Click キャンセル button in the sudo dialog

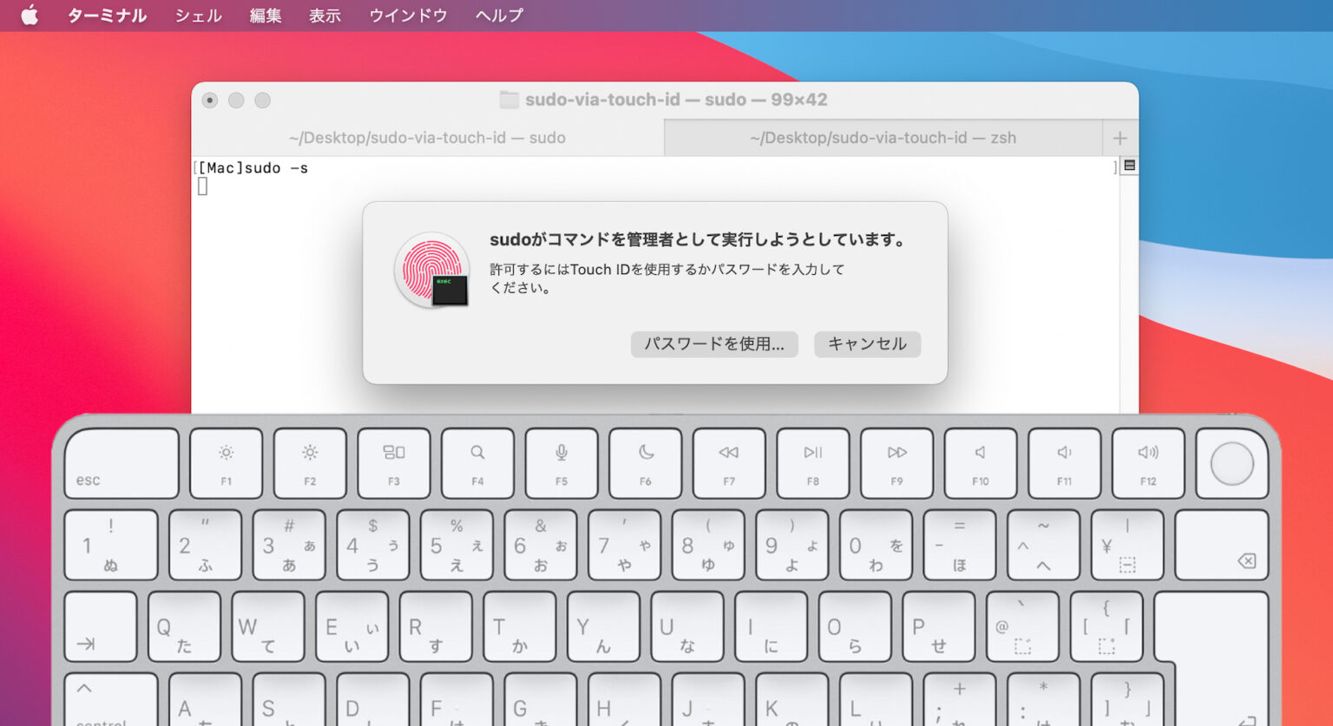pos(867,344)
